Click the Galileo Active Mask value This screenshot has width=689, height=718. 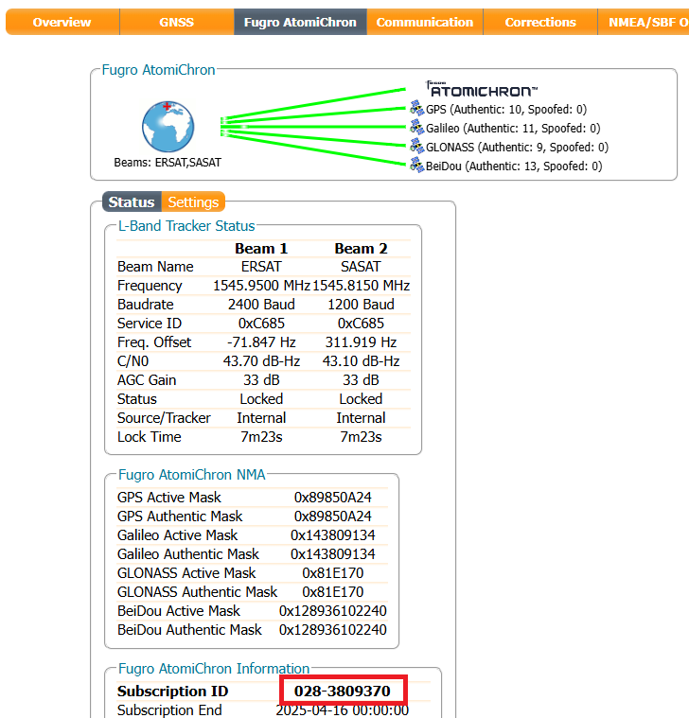[x=333, y=535]
